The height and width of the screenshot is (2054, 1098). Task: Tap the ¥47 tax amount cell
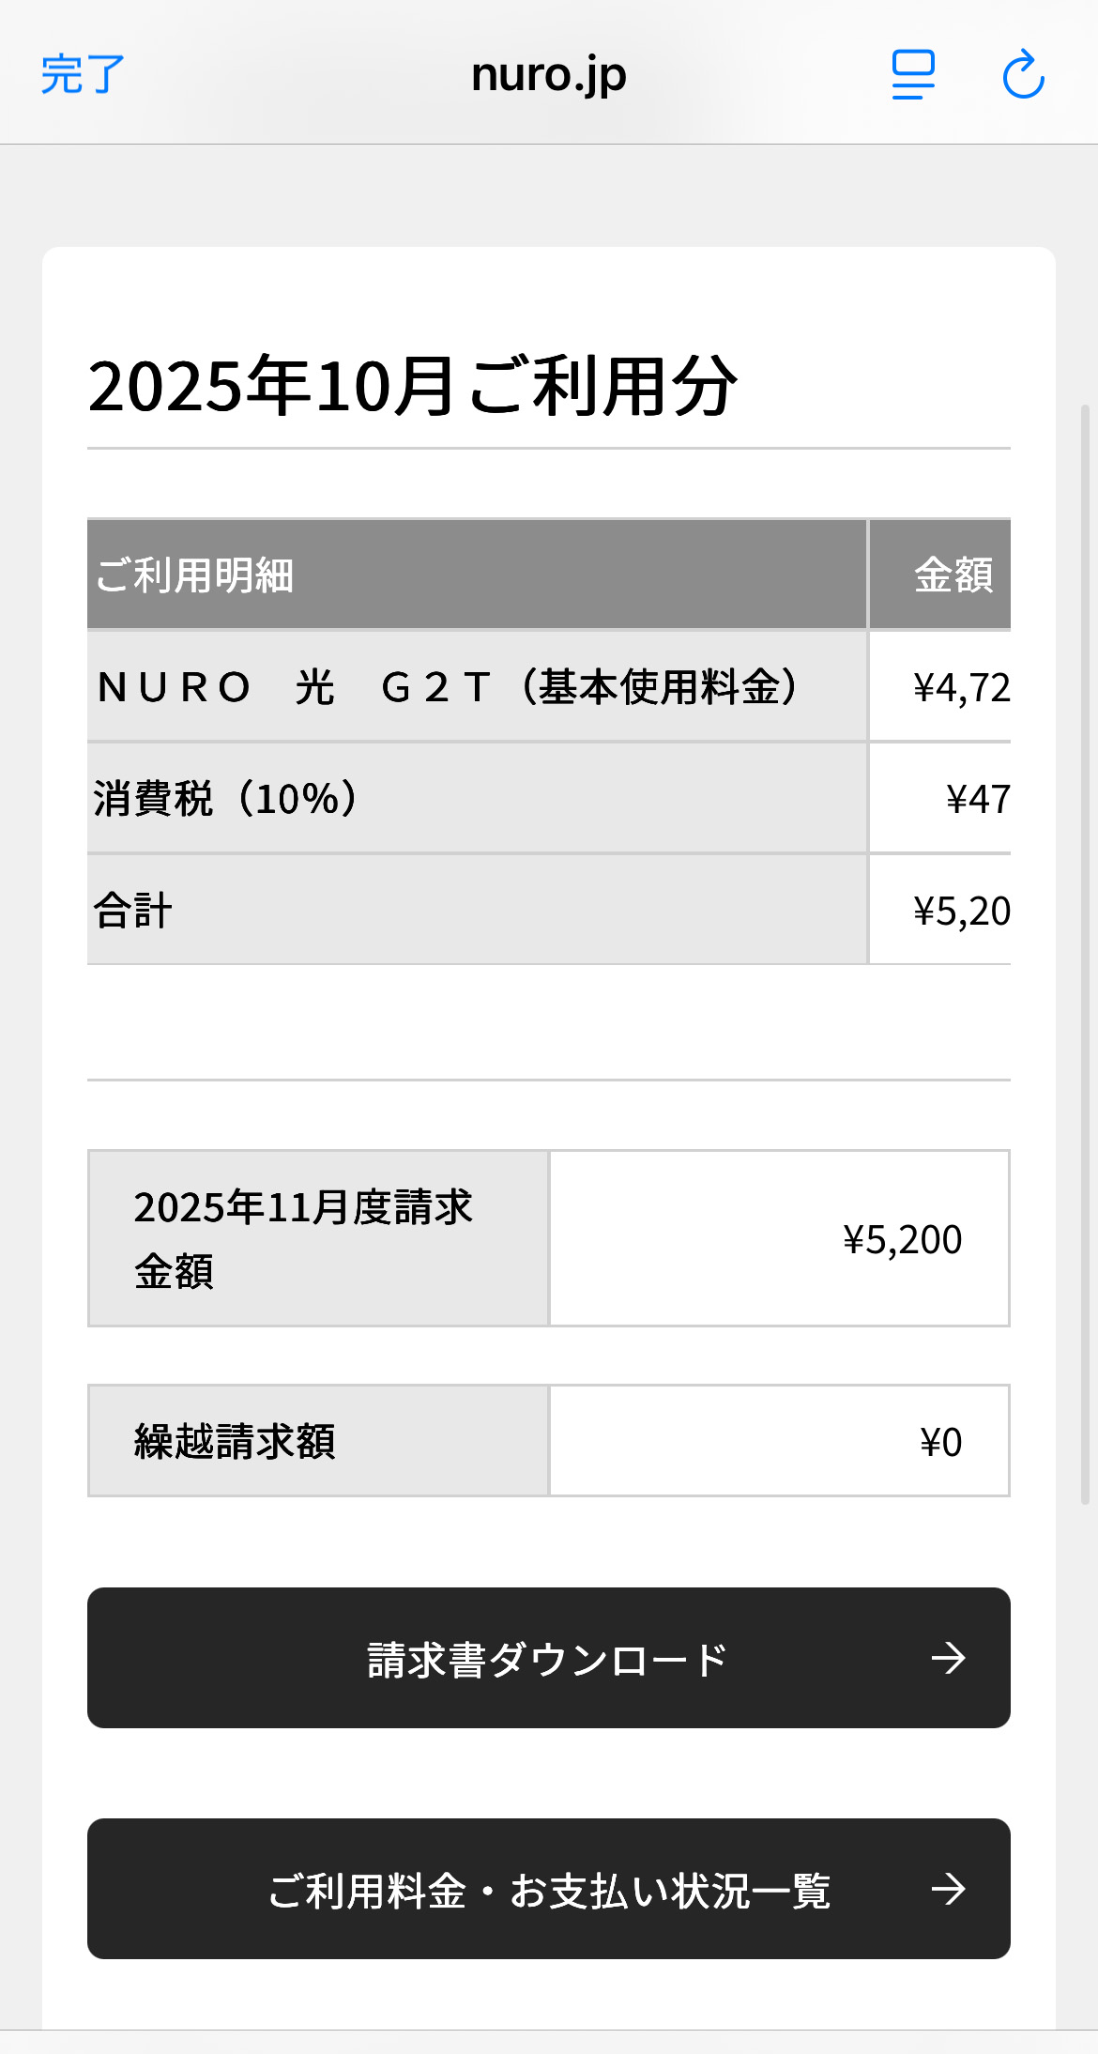click(976, 800)
